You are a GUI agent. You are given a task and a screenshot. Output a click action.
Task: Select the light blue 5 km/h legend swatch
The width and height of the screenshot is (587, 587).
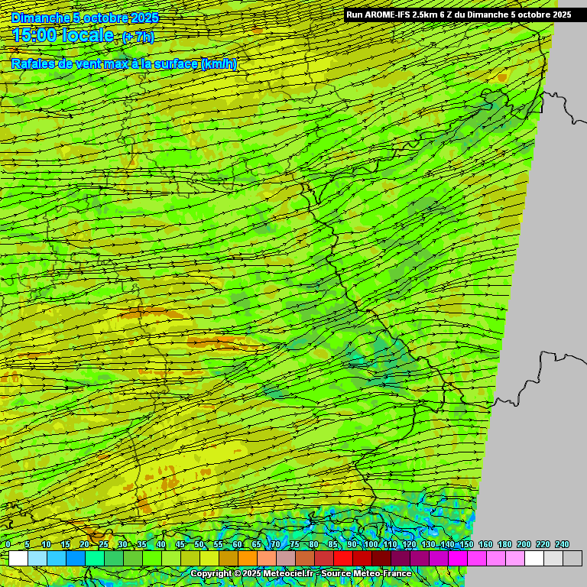point(37,559)
